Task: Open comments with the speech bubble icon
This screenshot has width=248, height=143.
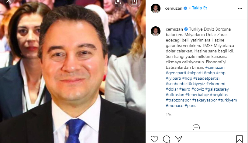Action: point(167,139)
